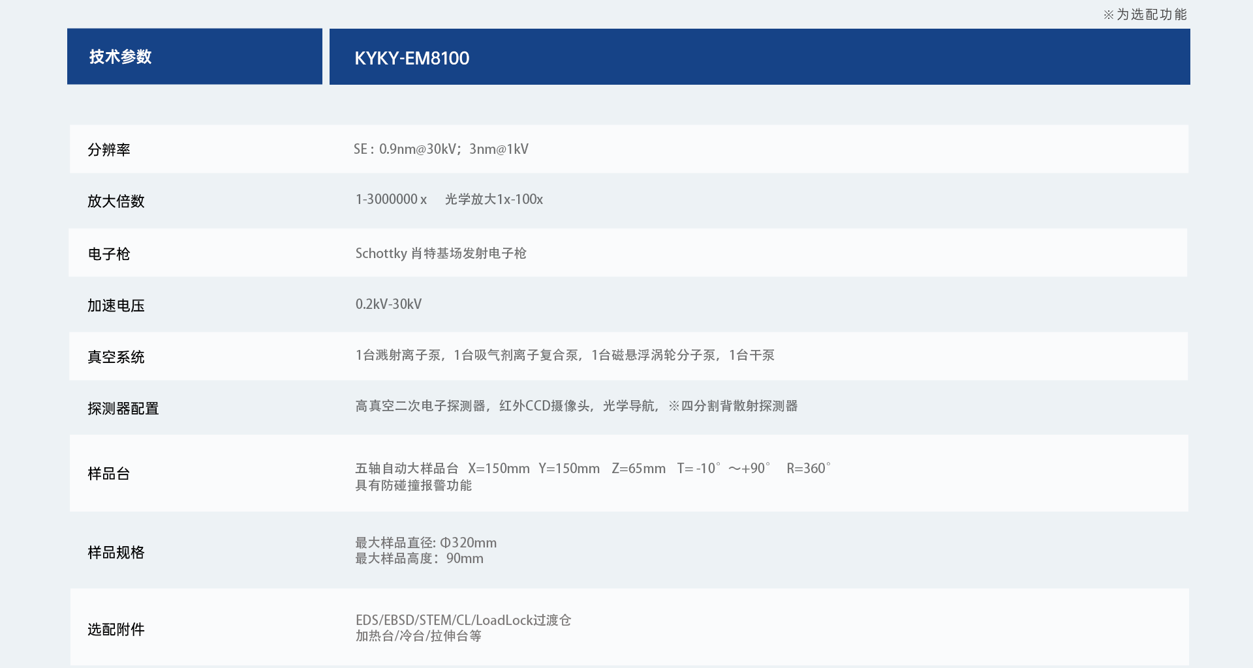Select the 分辨率 row label
The width and height of the screenshot is (1253, 668).
coord(109,150)
